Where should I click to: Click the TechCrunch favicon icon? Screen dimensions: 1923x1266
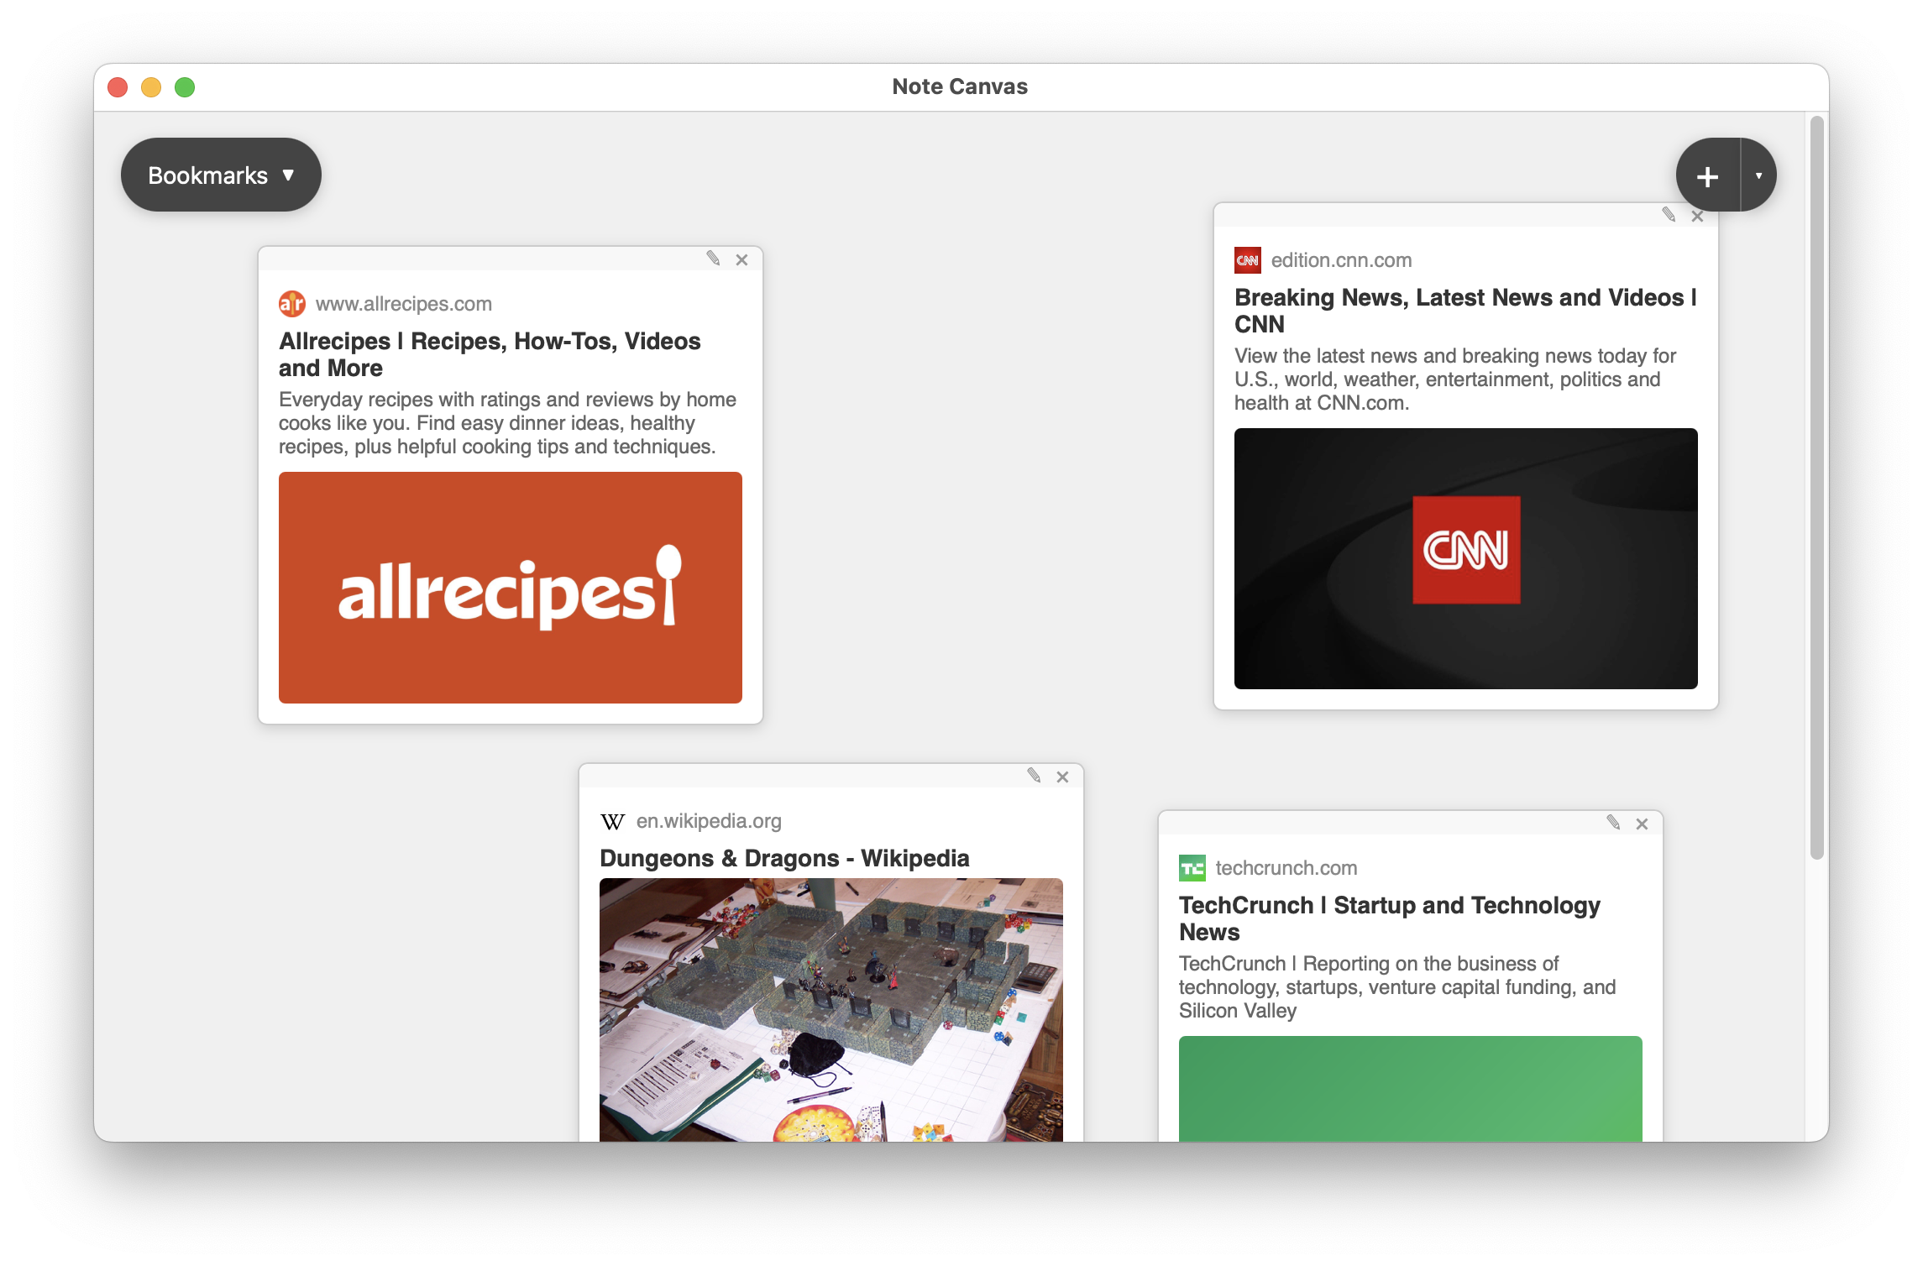pyautogui.click(x=1192, y=868)
